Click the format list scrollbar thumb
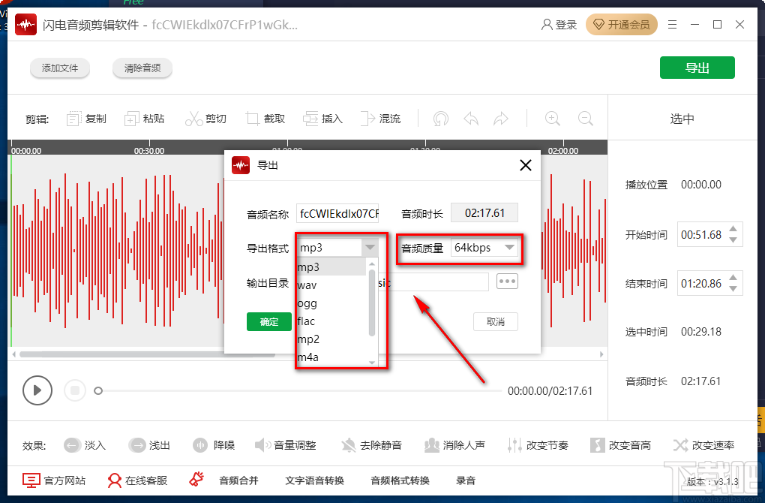Screen dimensions: 765x503 click(372, 303)
